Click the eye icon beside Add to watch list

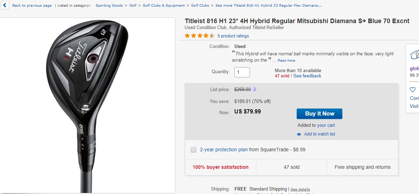[299, 134]
